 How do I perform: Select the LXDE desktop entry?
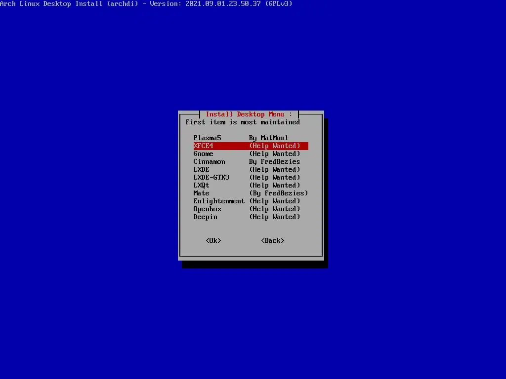point(251,170)
